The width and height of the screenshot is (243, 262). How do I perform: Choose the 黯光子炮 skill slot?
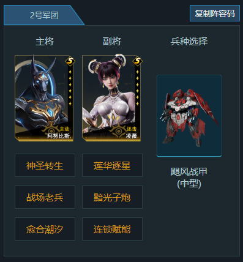point(112,197)
